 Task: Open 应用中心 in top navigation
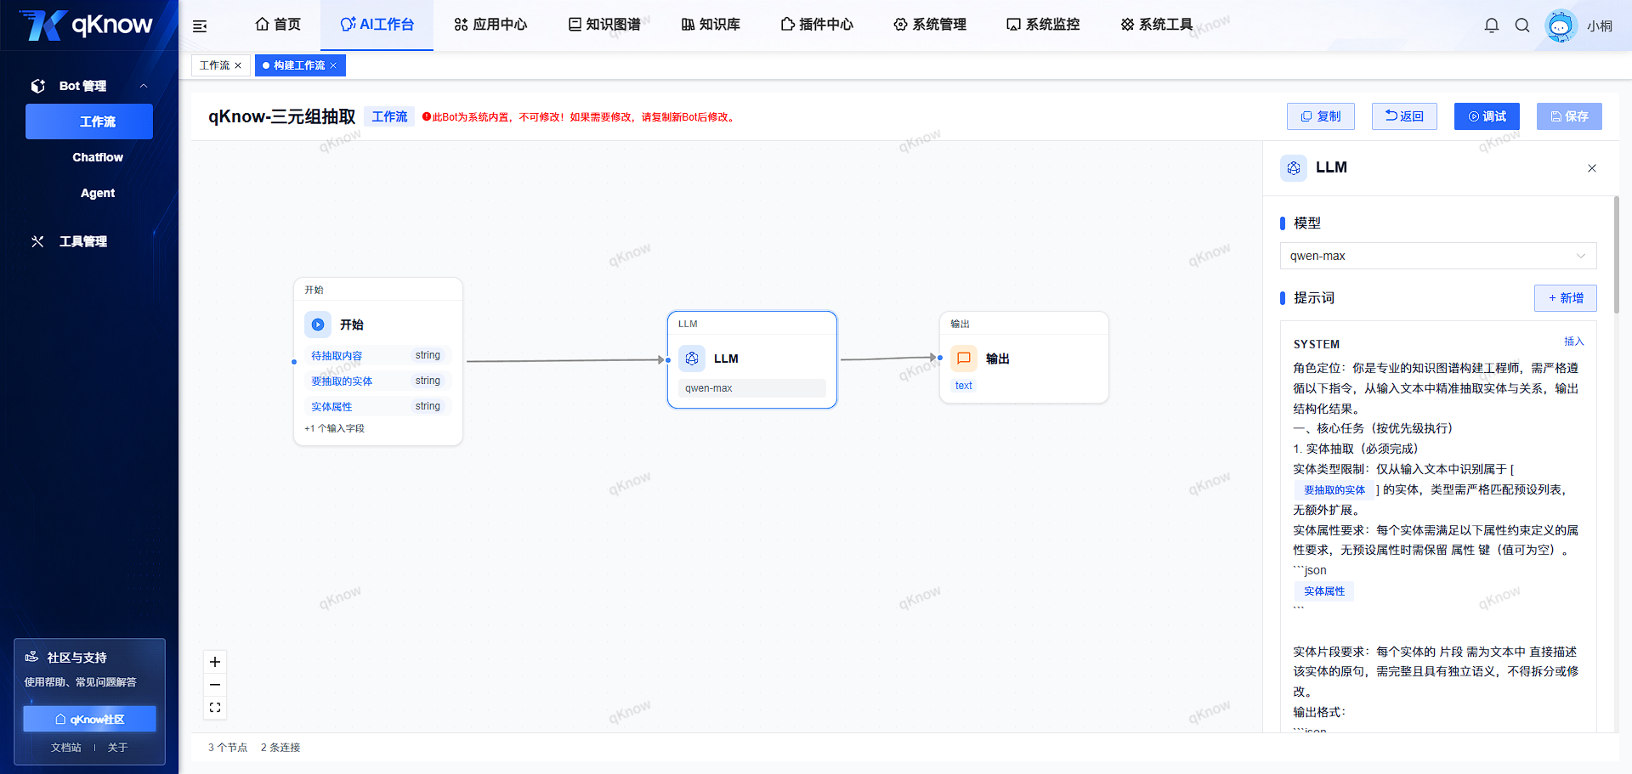(x=490, y=25)
